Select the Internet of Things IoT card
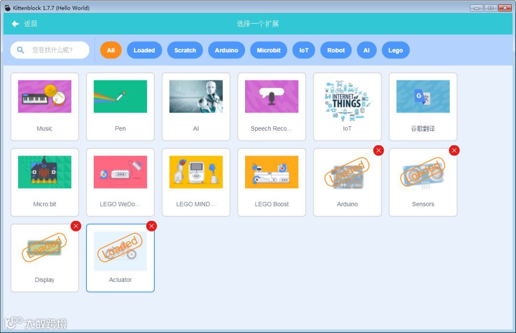The height and width of the screenshot is (333, 516). (347, 107)
